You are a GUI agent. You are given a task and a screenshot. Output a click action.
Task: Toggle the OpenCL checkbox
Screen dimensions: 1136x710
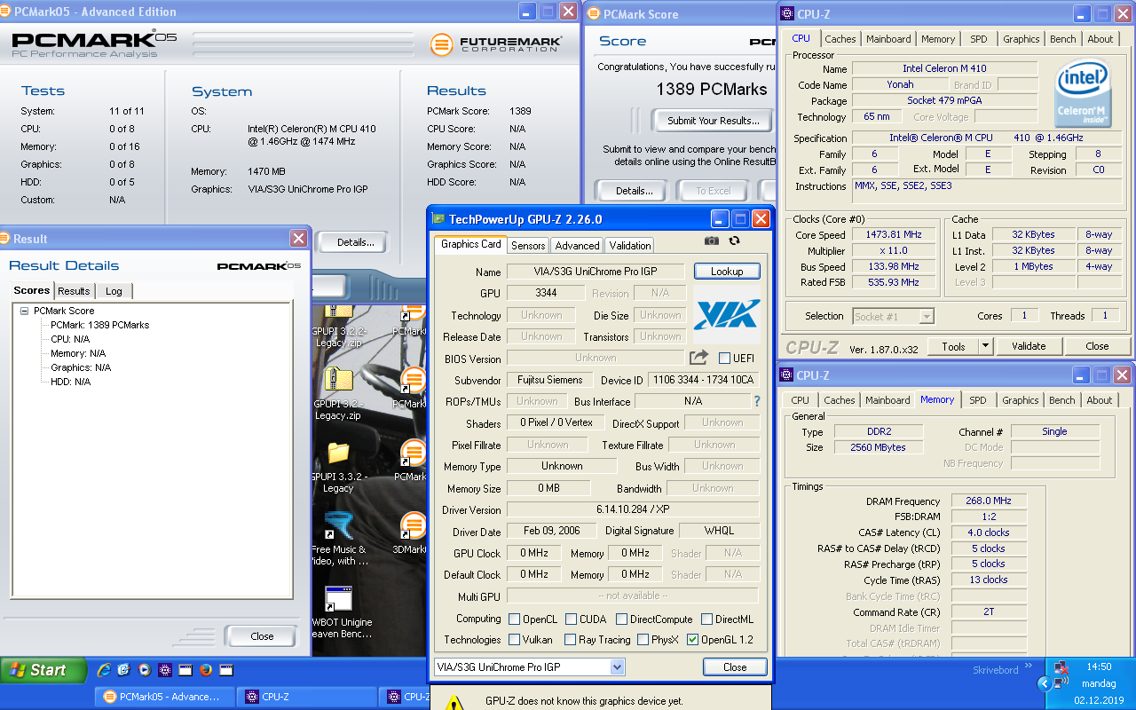pyautogui.click(x=514, y=619)
